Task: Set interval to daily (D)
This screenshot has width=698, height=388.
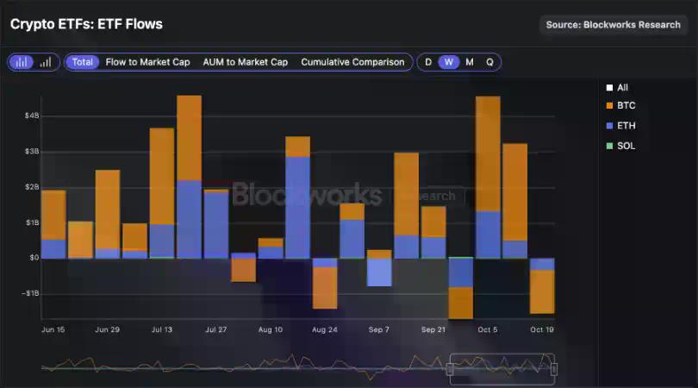Action: (428, 62)
